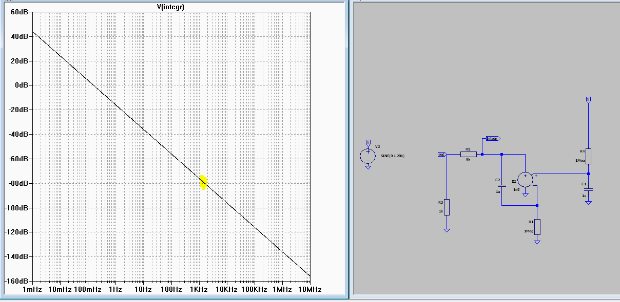
Task: Click the 1Hz frequency axis label
Action: (x=115, y=289)
